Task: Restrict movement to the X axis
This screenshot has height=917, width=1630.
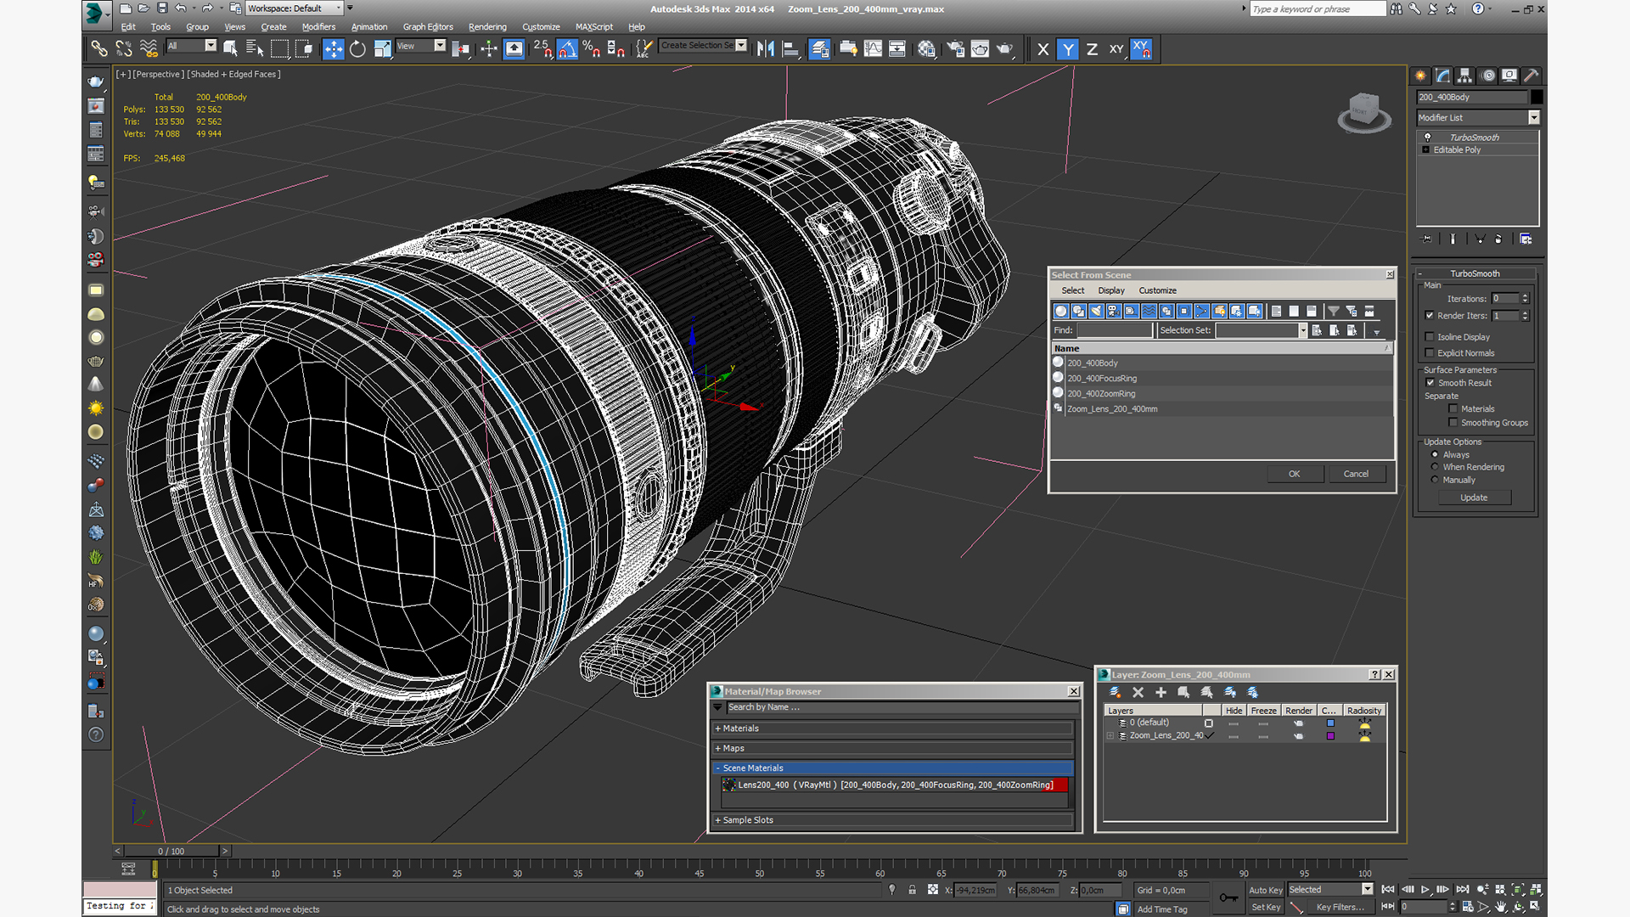Action: [x=1043, y=48]
